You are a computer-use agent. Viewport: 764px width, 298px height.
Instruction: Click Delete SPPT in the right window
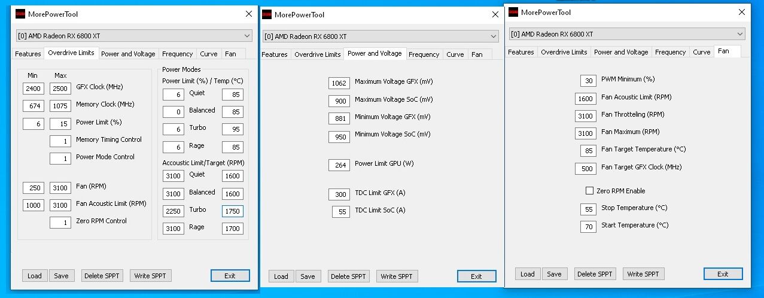(595, 274)
